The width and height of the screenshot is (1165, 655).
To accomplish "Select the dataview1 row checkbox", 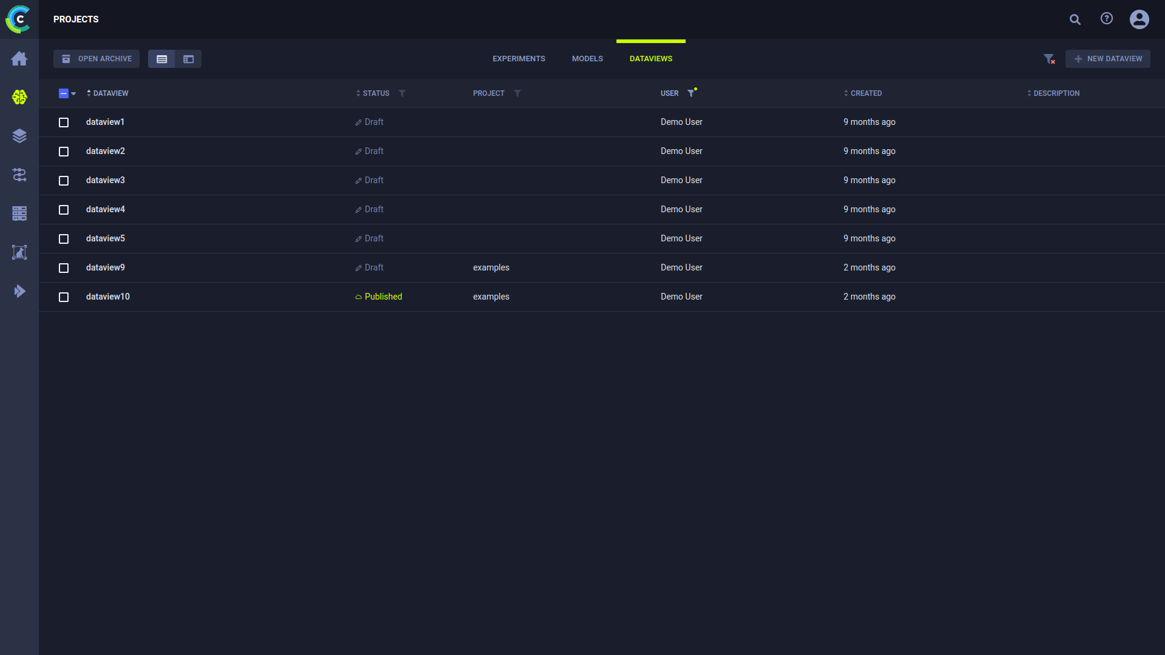I will pyautogui.click(x=64, y=123).
